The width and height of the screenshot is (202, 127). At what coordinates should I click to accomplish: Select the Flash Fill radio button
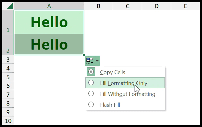pyautogui.click(x=91, y=104)
